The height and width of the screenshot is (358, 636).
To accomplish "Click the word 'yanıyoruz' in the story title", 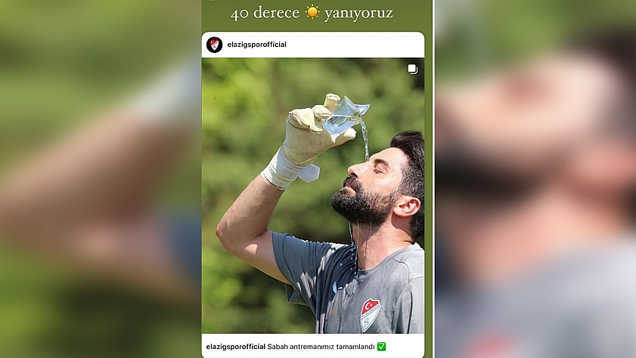I will tap(358, 14).
